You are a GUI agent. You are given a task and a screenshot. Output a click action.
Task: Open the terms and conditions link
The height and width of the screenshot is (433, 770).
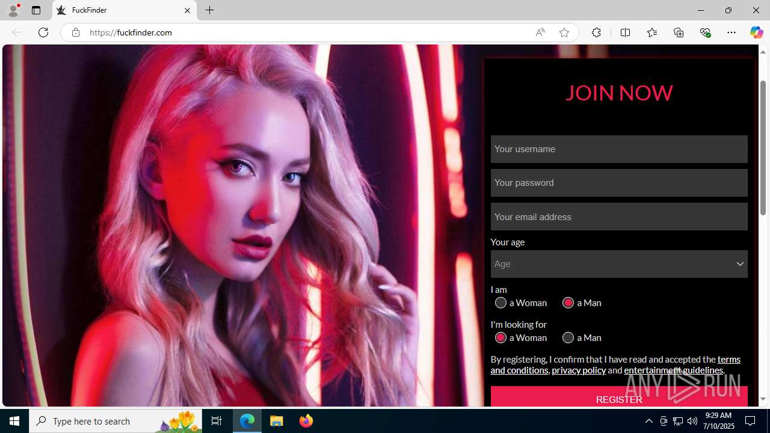pyautogui.click(x=615, y=364)
